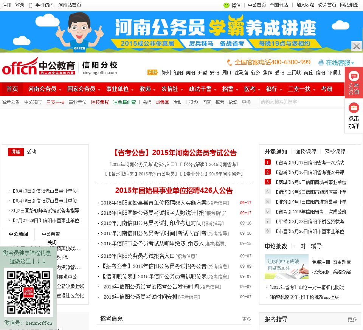Screen dimensions: 363x330
Task: Click the 点击加群 briefcase icon
Action: coord(354,108)
